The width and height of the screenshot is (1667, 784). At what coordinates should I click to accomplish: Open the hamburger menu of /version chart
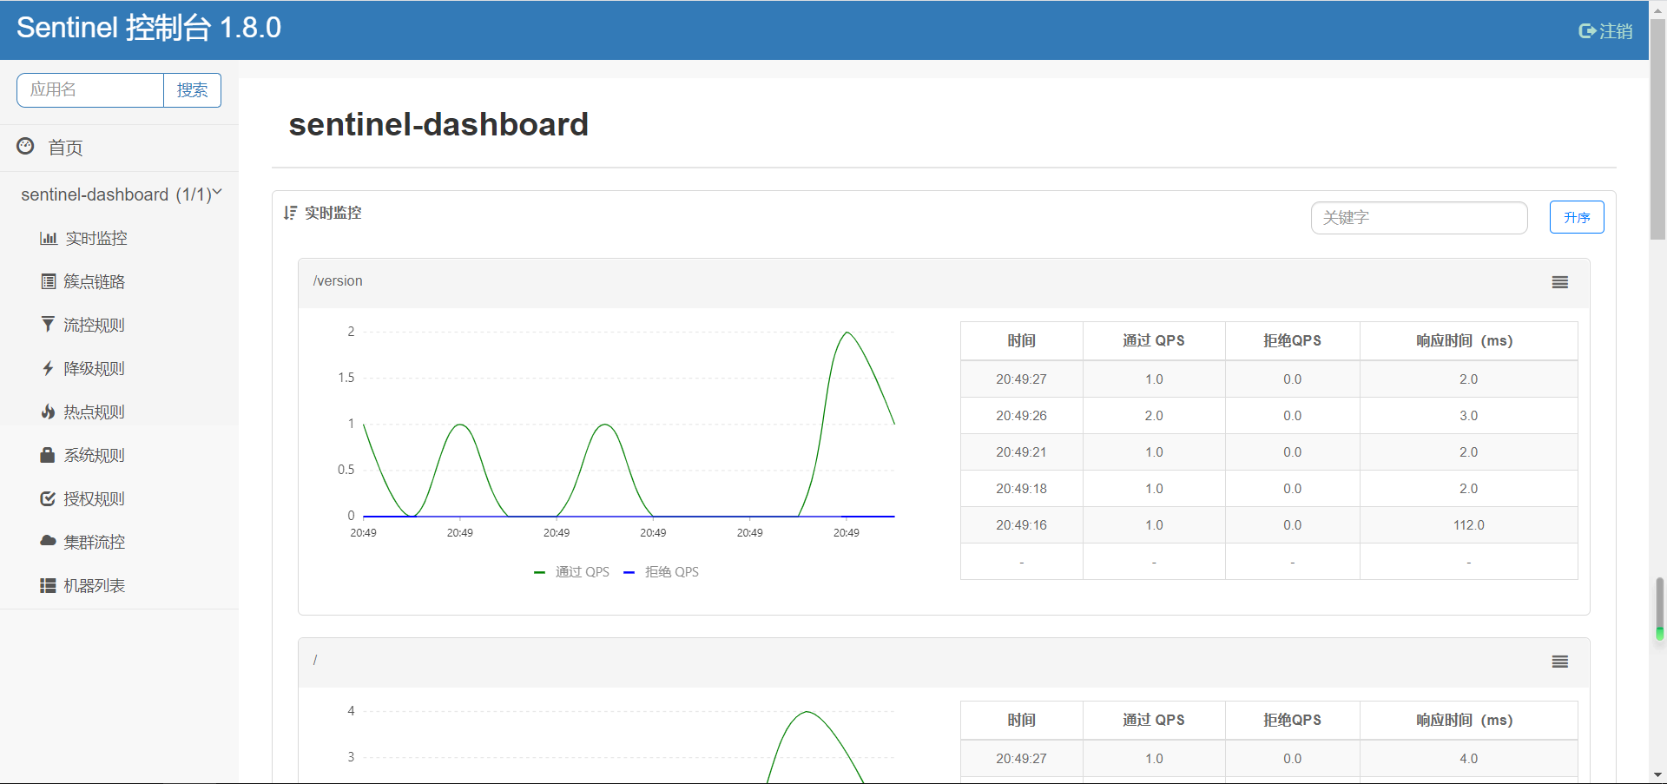[x=1560, y=282]
